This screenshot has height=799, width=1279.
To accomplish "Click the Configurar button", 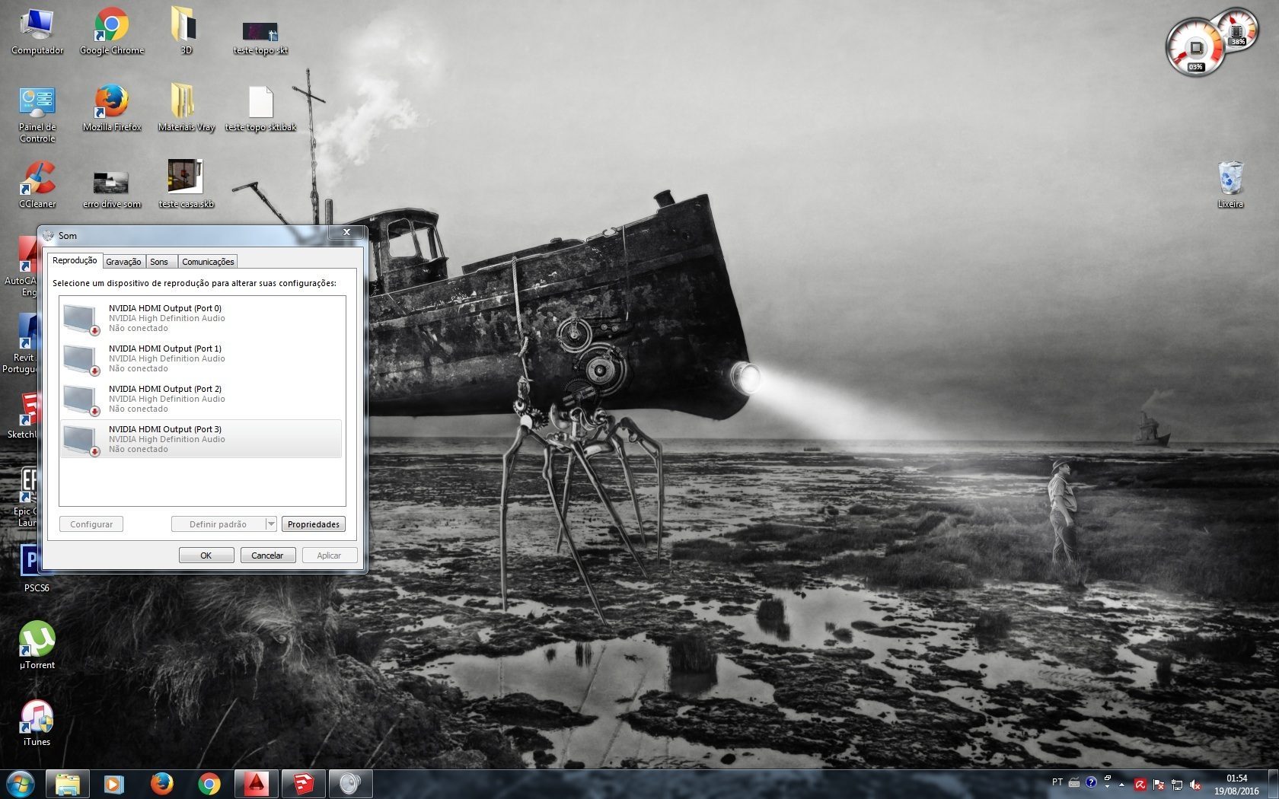I will tap(91, 524).
